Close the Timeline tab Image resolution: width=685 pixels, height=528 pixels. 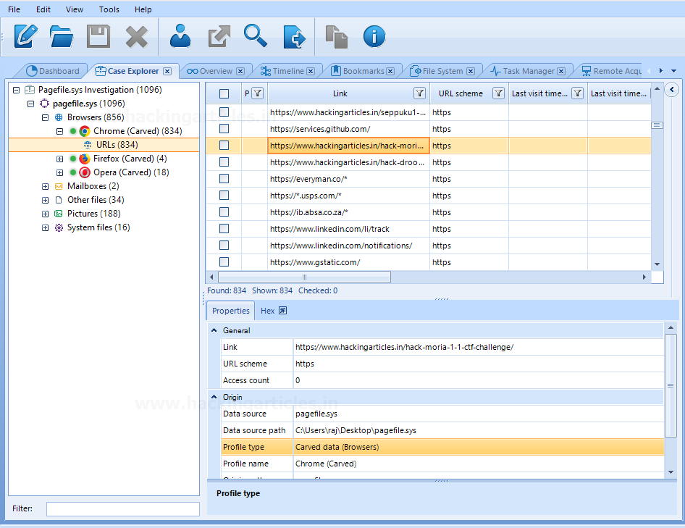(x=311, y=71)
